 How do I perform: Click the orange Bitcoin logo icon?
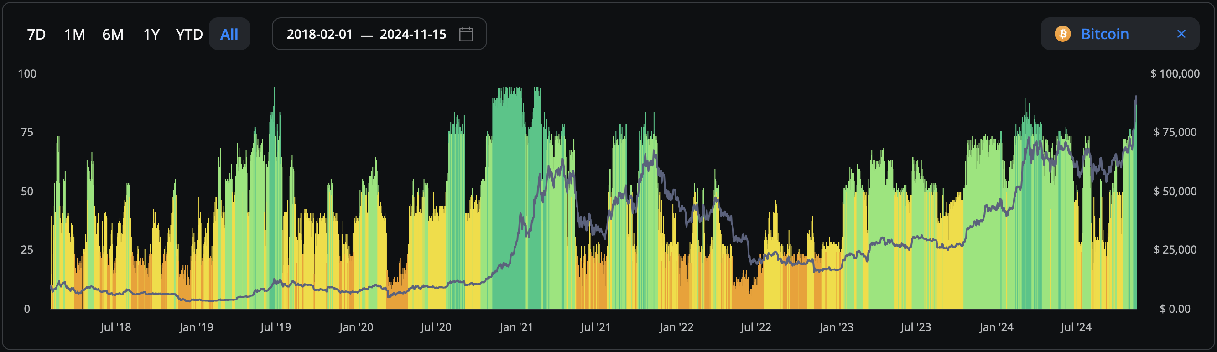point(1062,34)
